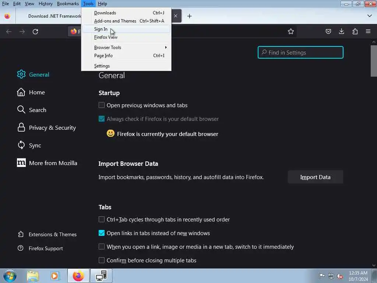Click the muted volume tray icon

(340, 276)
